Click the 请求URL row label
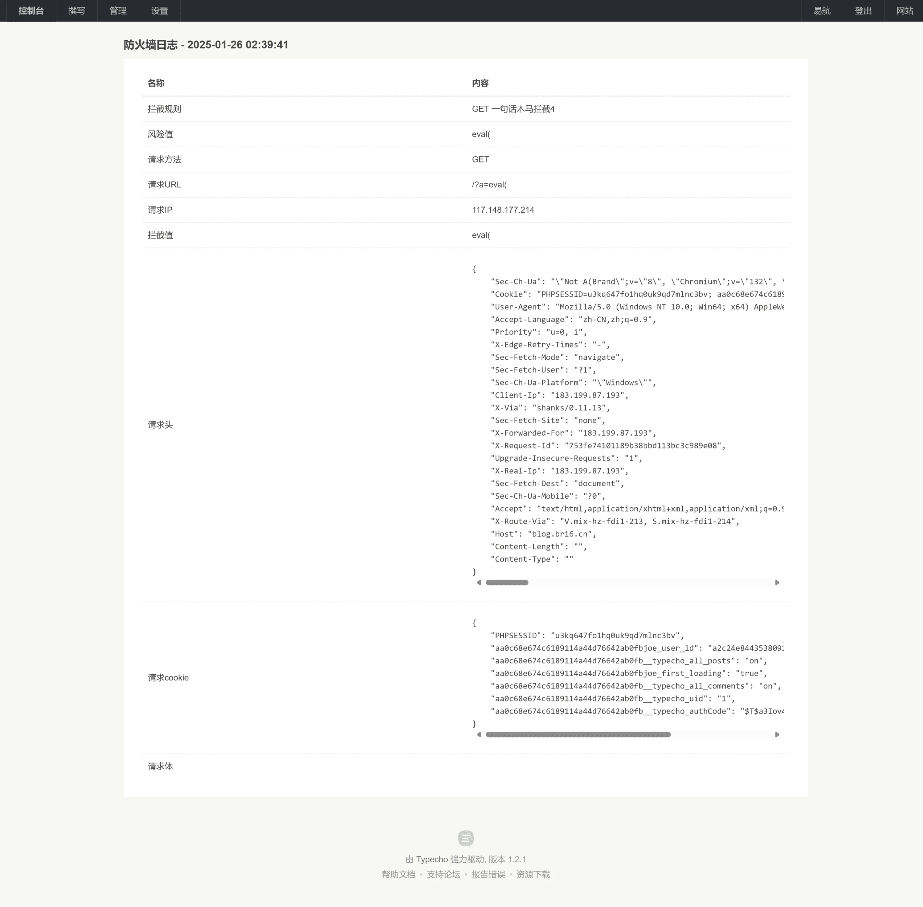The image size is (923, 907). coord(164,185)
